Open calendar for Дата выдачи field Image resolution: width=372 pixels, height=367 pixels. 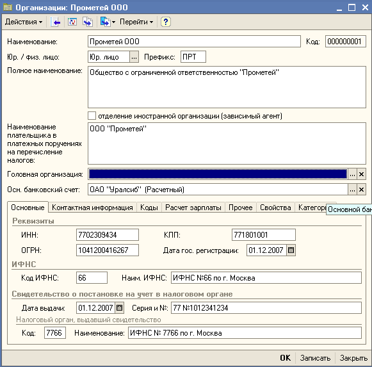119,308
